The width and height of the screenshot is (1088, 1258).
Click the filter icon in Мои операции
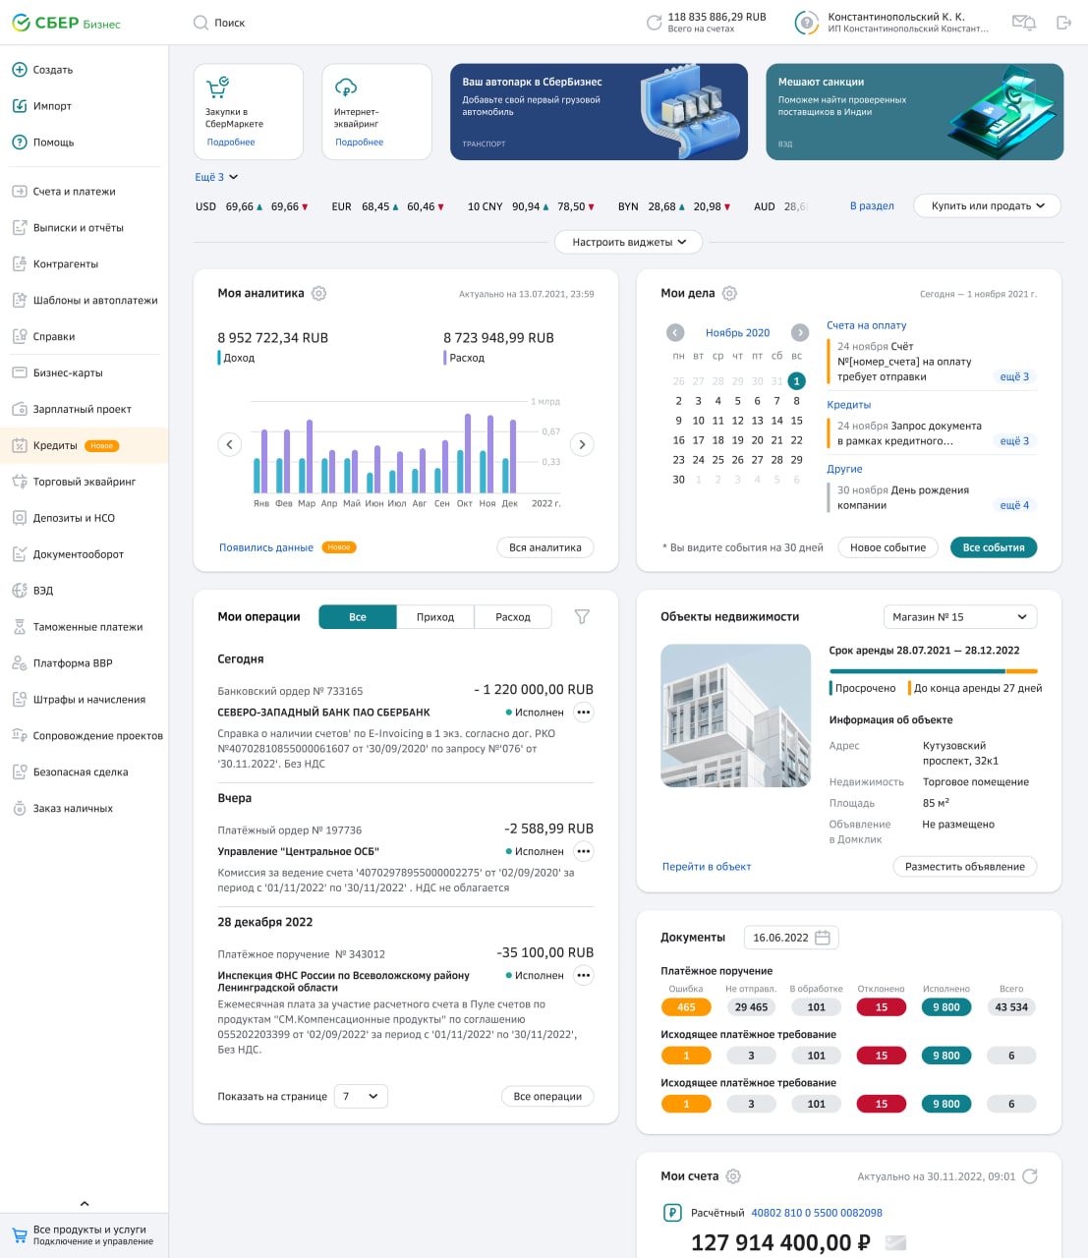click(582, 616)
